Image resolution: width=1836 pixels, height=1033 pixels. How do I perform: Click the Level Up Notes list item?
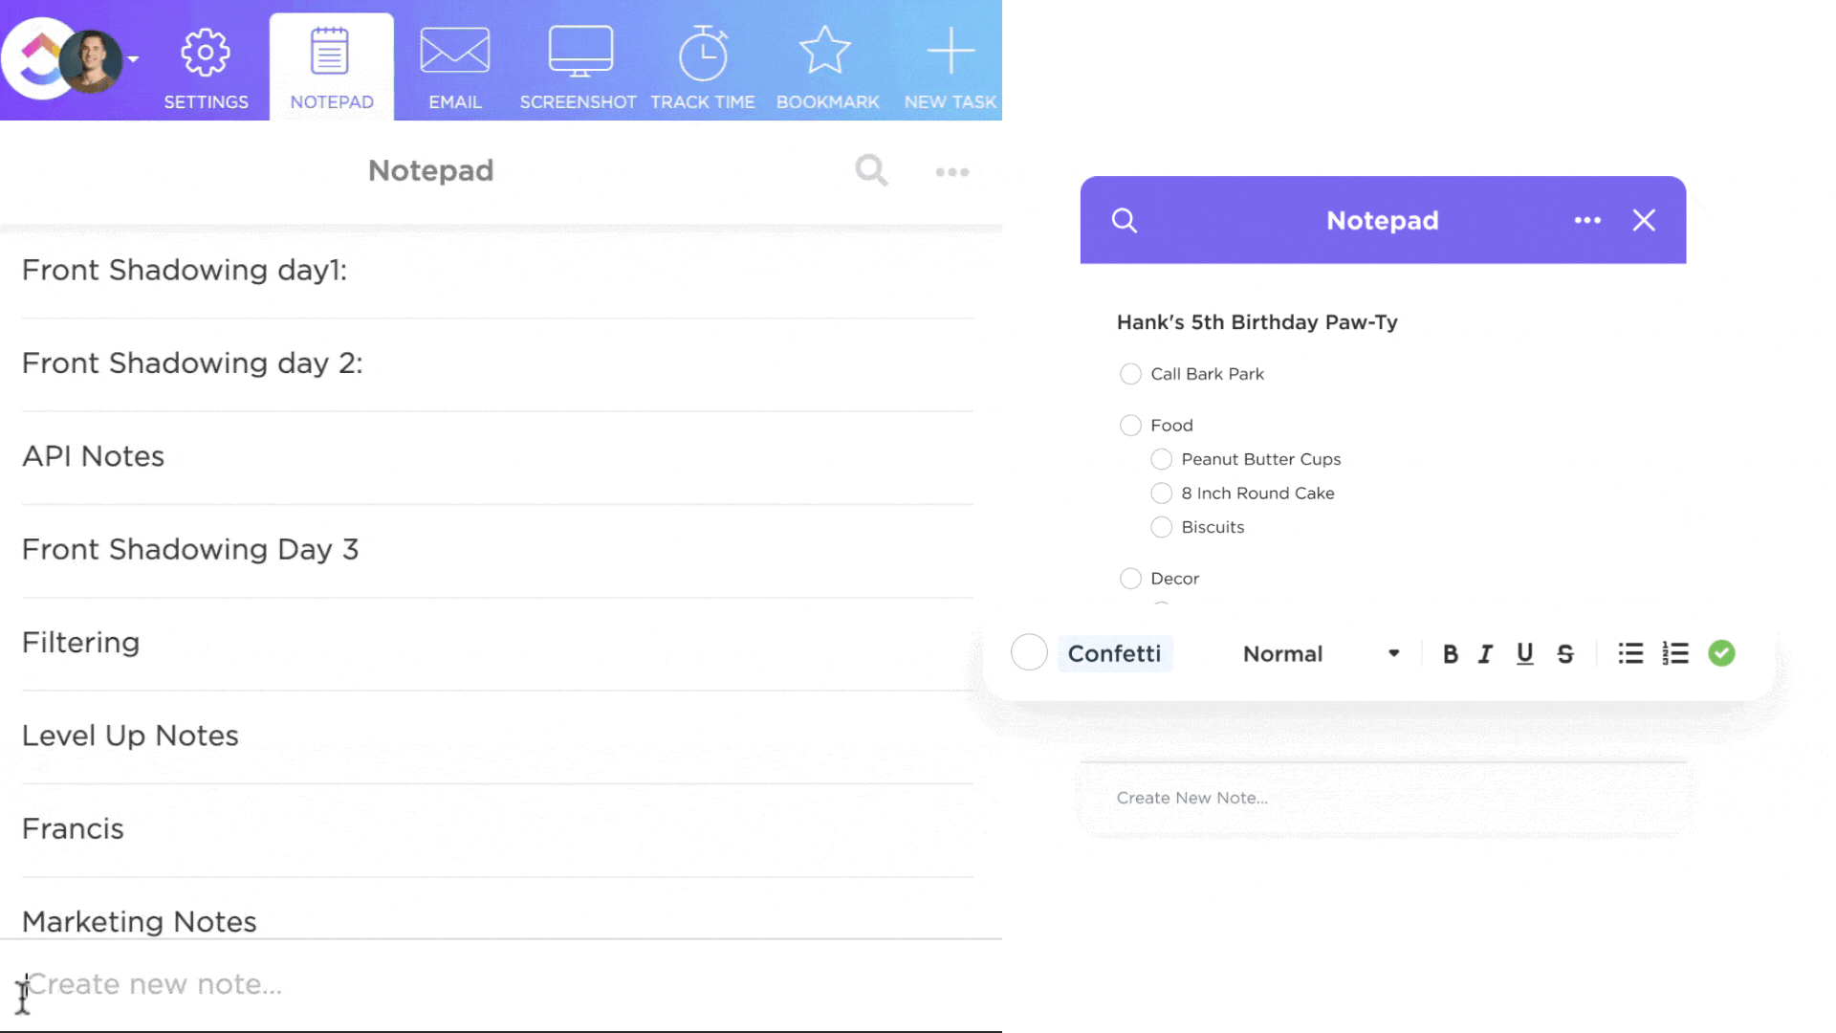pos(130,736)
